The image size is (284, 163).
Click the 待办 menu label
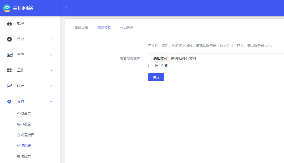pyautogui.click(x=21, y=39)
